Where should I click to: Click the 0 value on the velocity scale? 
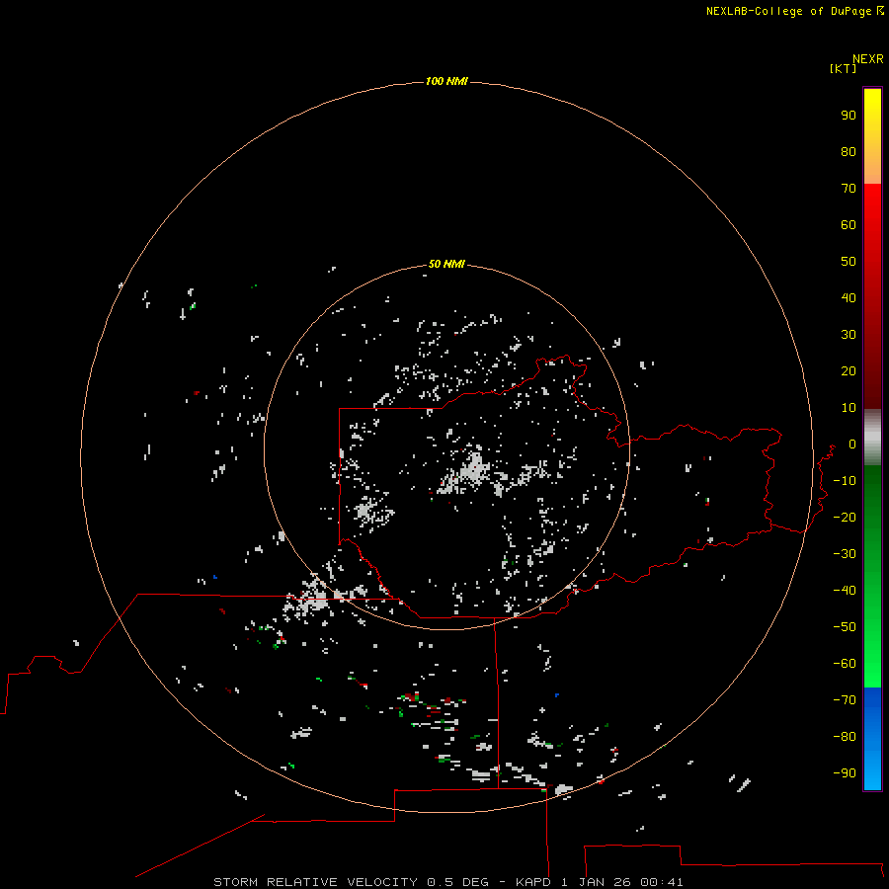[x=852, y=444]
